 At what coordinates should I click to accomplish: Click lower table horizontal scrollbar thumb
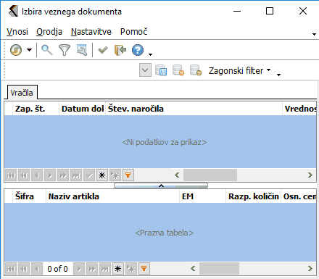point(219,269)
